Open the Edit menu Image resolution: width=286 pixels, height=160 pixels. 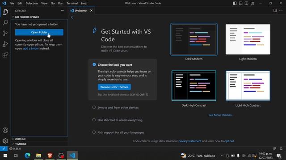click(x=20, y=3)
